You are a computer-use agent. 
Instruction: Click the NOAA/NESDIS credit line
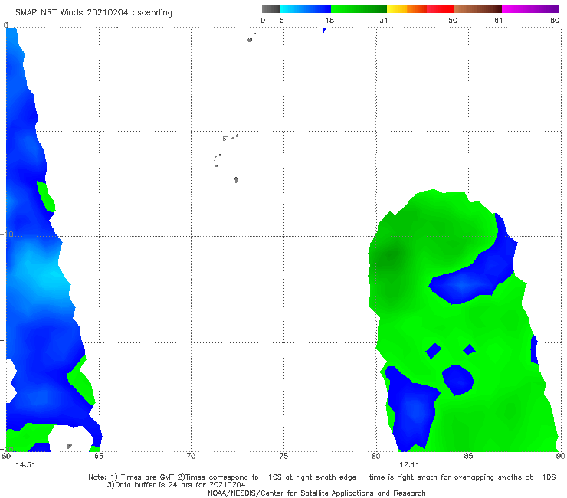point(316,493)
